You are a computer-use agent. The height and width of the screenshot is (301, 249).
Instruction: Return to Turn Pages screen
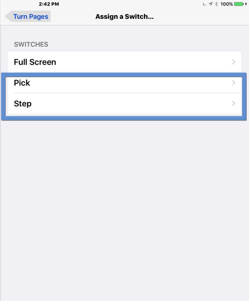tap(31, 16)
